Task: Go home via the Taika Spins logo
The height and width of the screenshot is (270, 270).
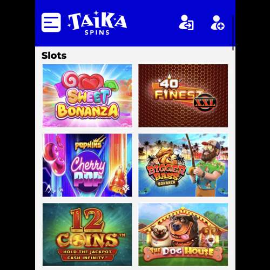Action: (x=97, y=23)
